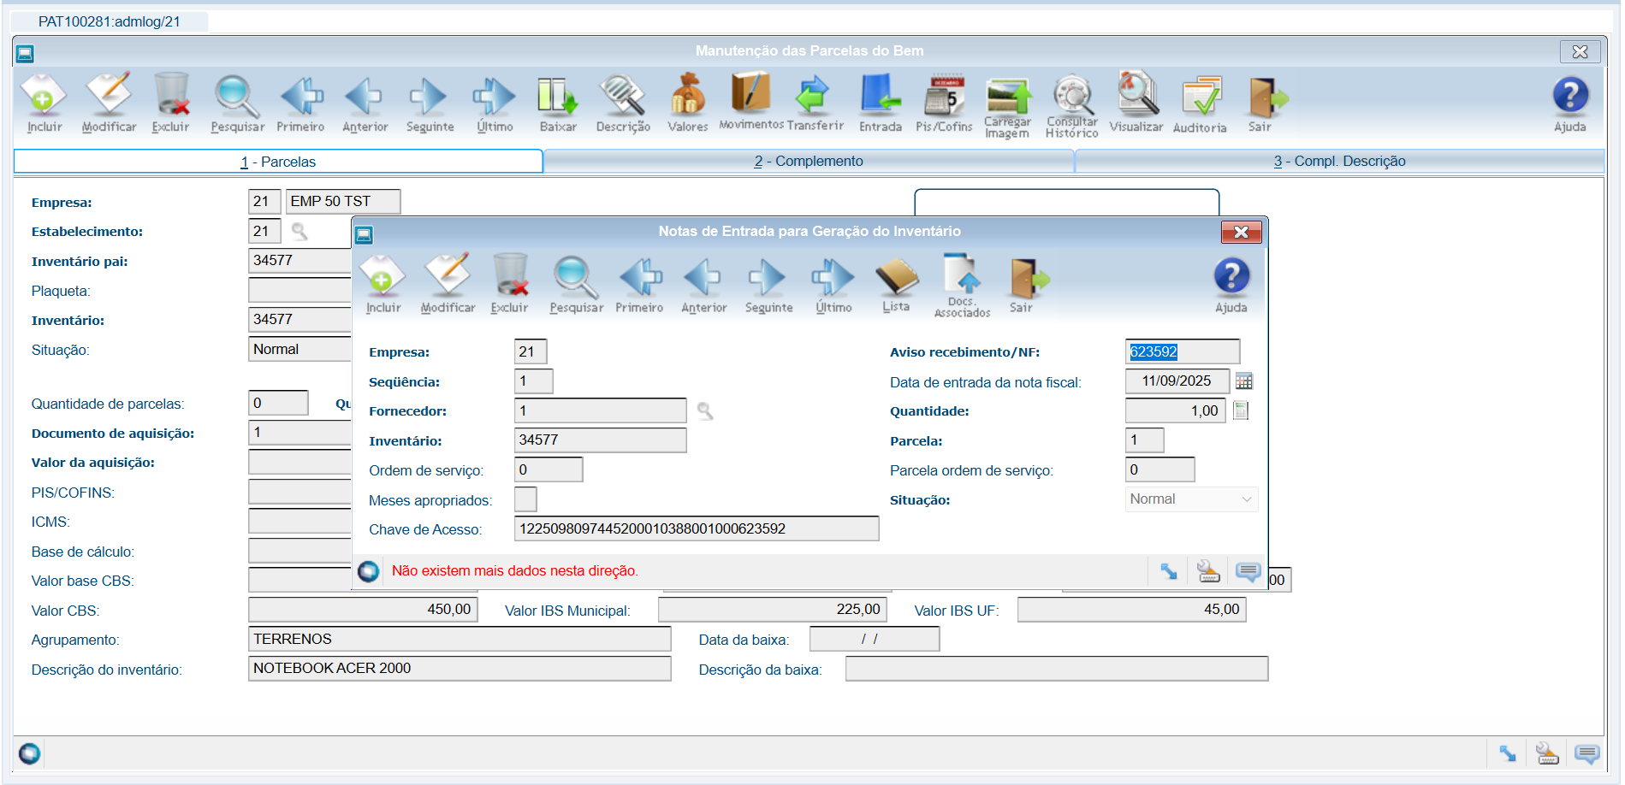Click the Visualizar icon
Image resolution: width=1625 pixels, height=785 pixels.
1136,102
